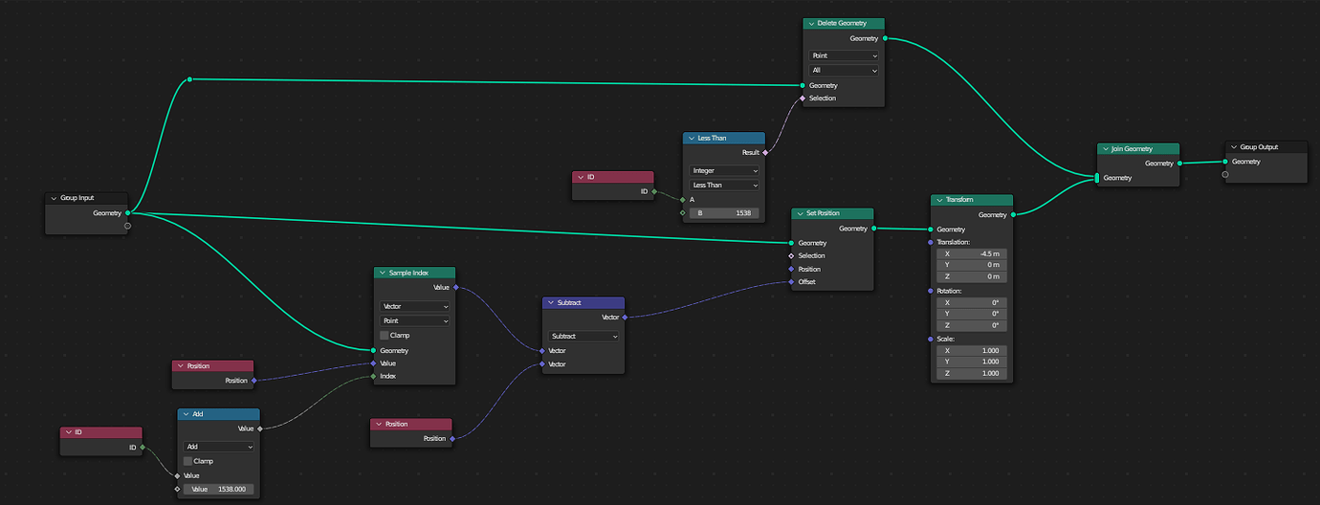Click the Value field showing 1538.000
The width and height of the screenshot is (1320, 505).
219,489
